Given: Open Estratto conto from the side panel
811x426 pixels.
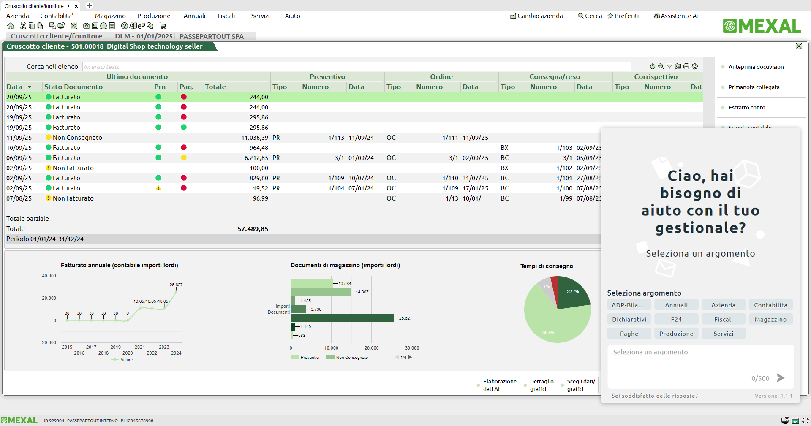Looking at the screenshot, I should click(x=746, y=107).
